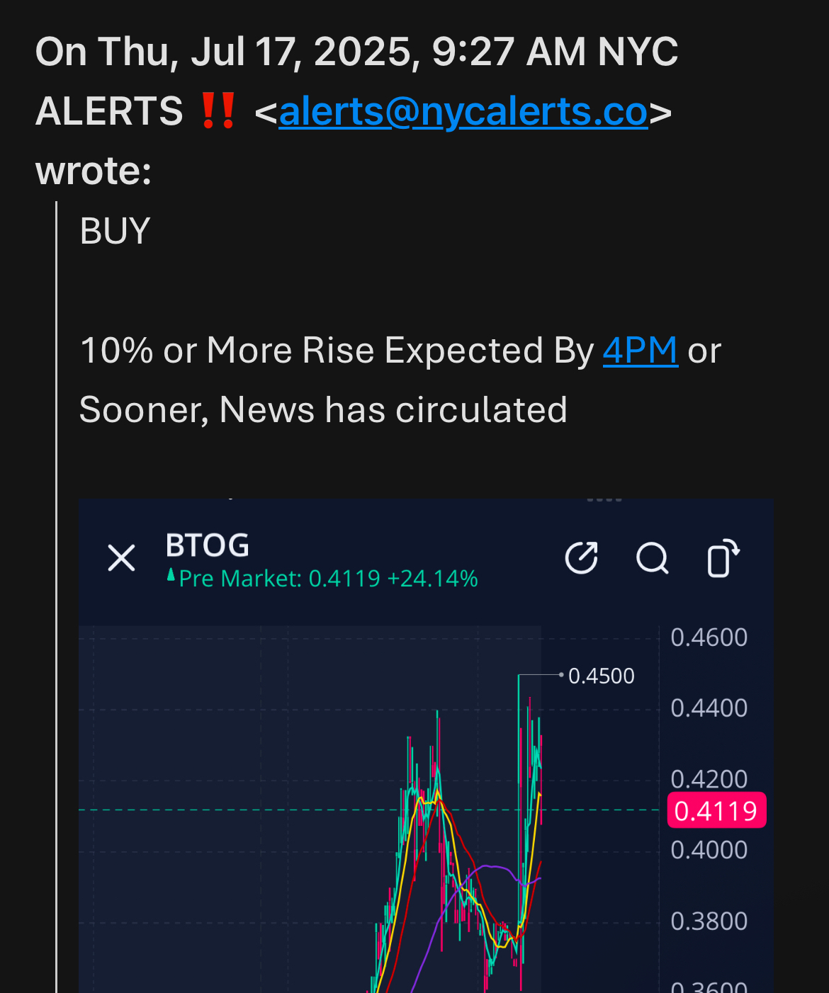Tap the green pre-market up arrow indicator
This screenshot has height=993, width=829.
tap(171, 575)
